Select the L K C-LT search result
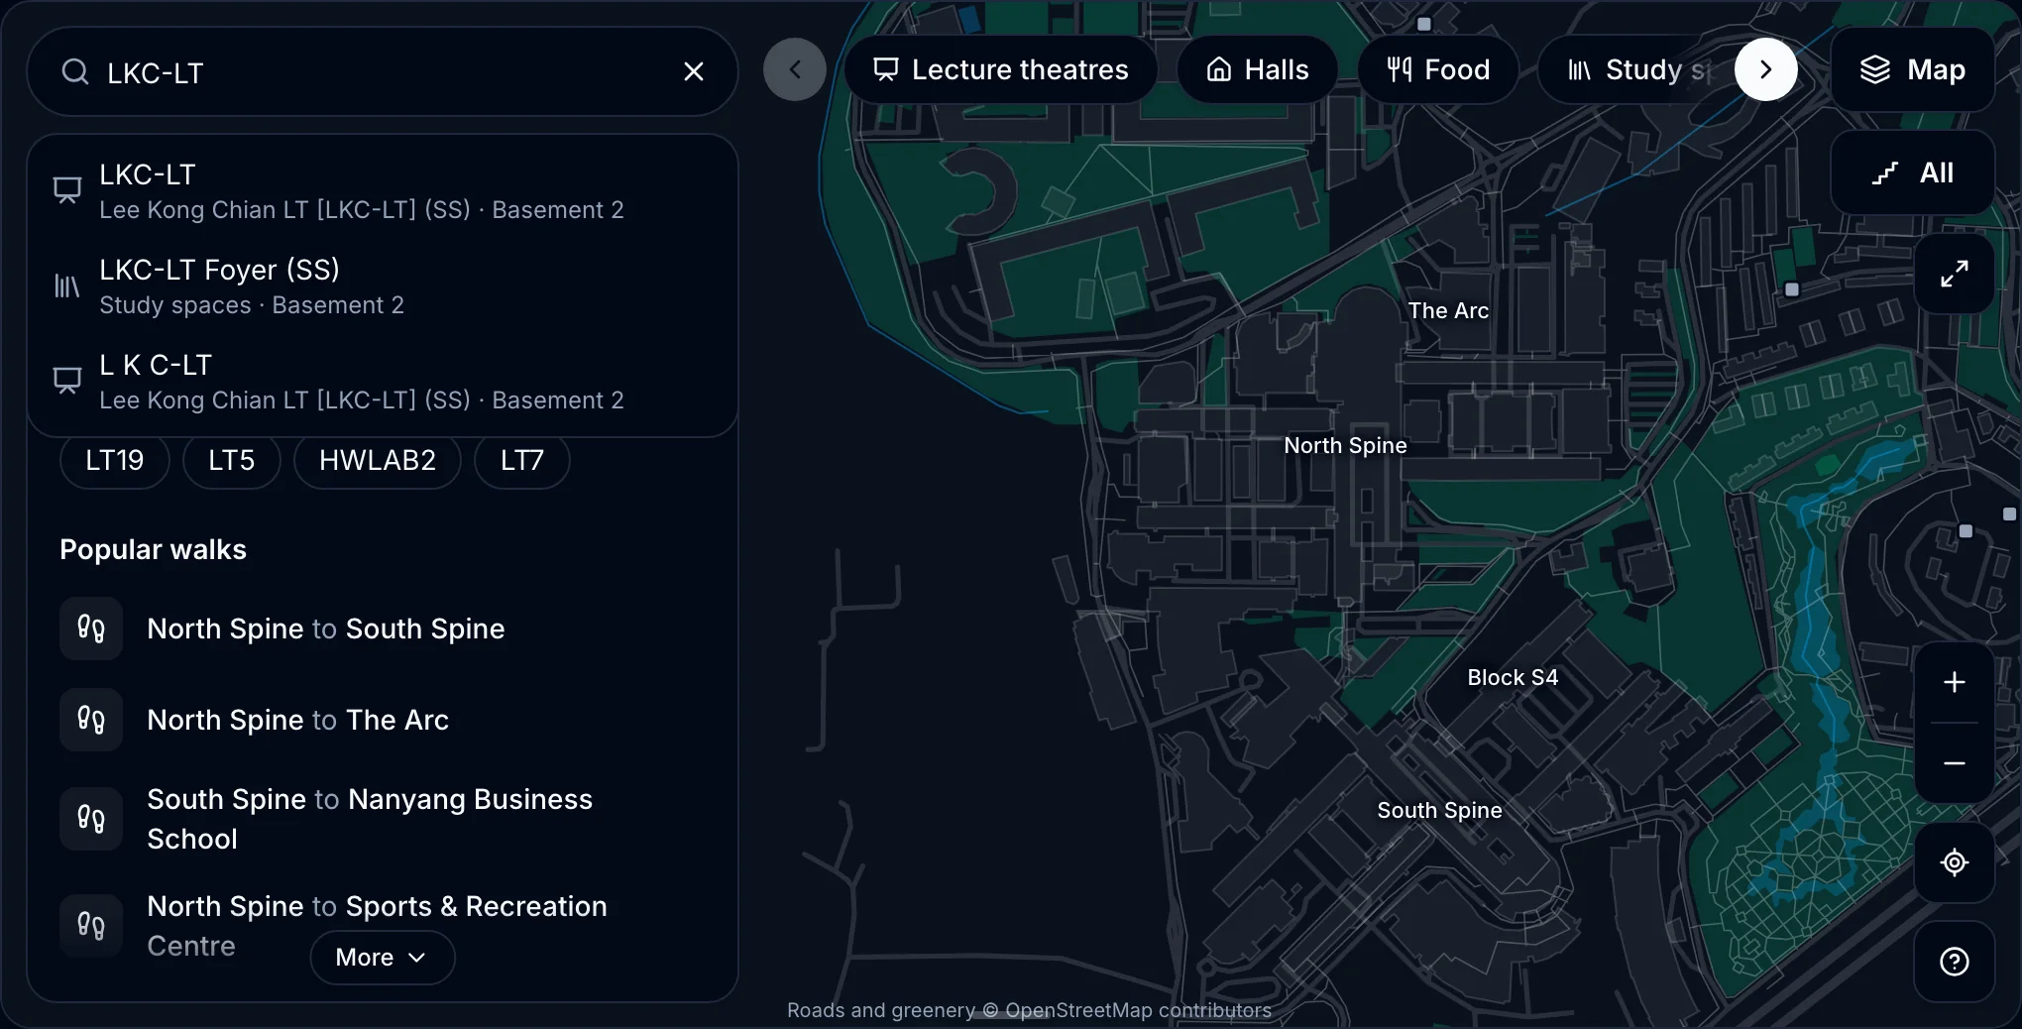Image resolution: width=2022 pixels, height=1029 pixels. coord(382,381)
